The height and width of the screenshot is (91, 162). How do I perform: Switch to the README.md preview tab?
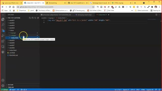56,15
